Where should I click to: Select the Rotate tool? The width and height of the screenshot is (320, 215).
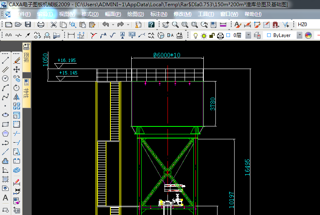click(x=17, y=88)
